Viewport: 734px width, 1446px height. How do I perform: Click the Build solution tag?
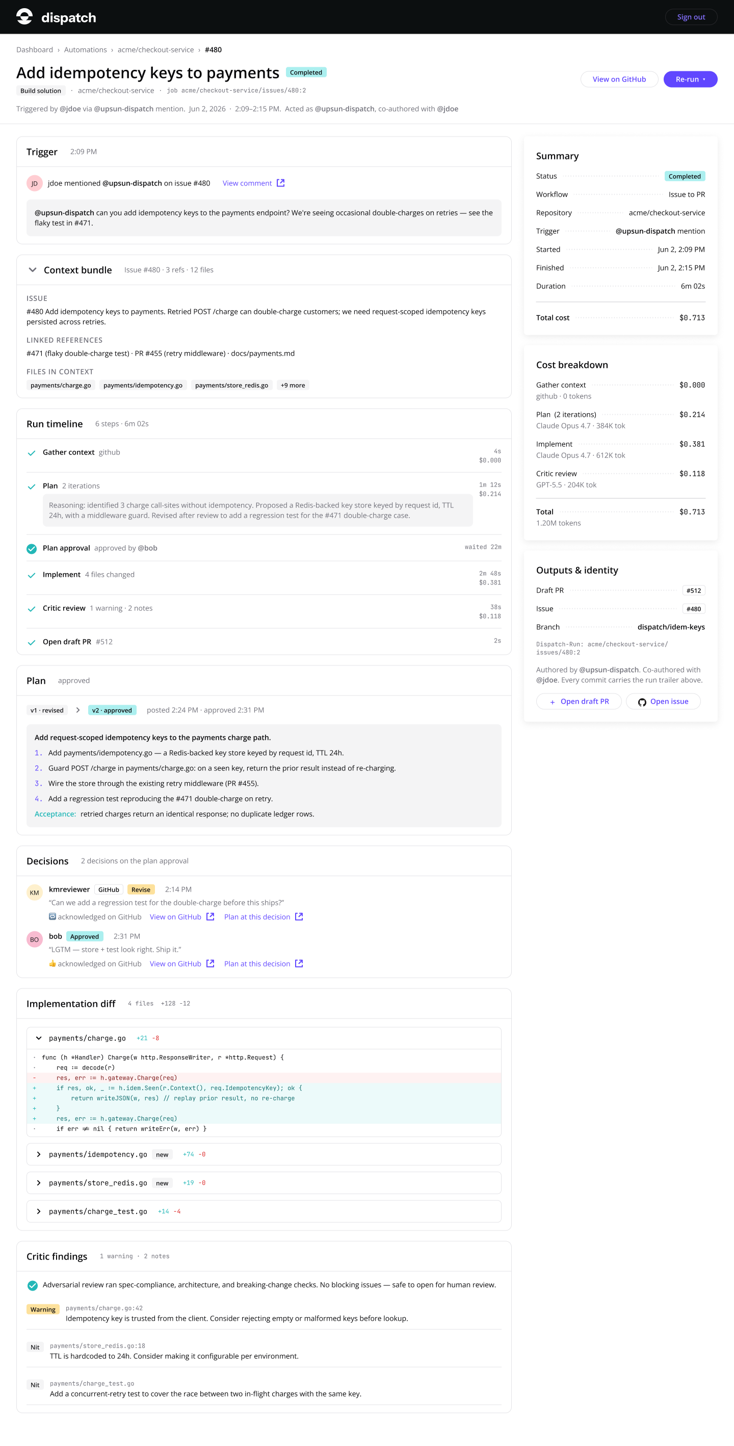(40, 91)
